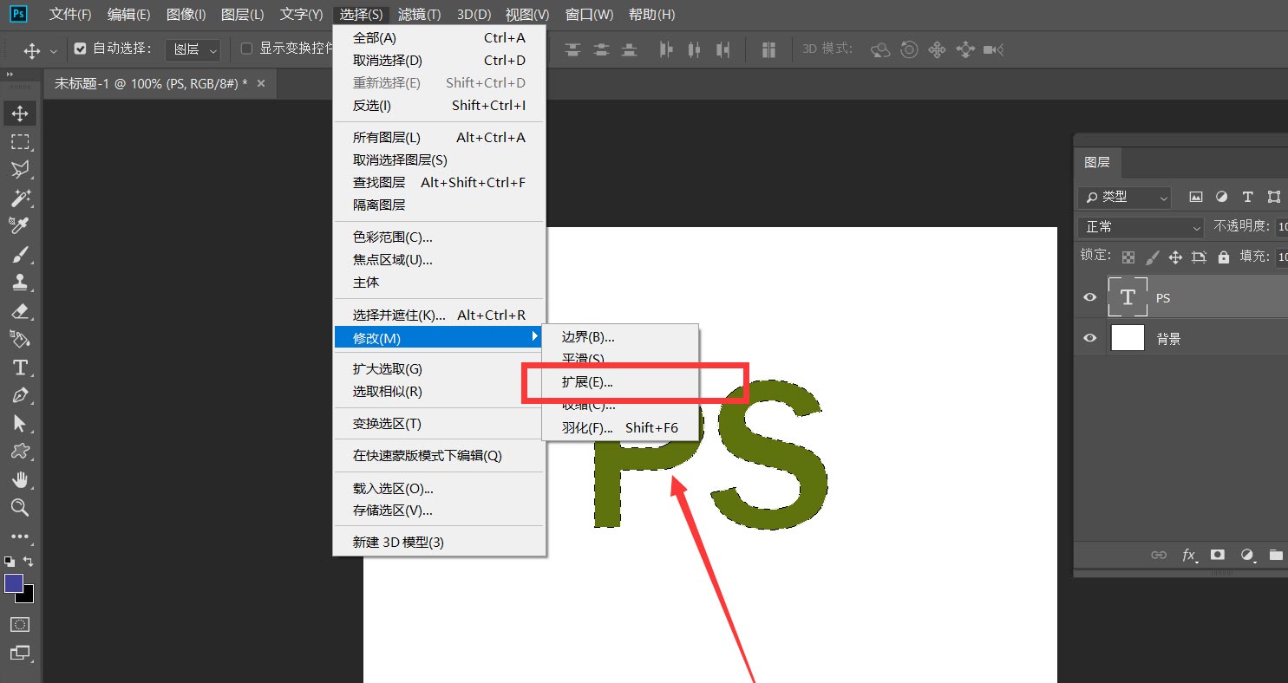Select the Hand tool

(20, 480)
